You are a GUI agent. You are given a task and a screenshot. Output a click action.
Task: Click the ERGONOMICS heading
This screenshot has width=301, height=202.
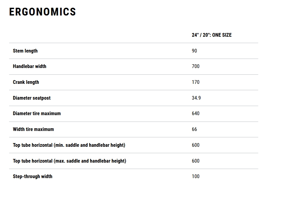(42, 12)
